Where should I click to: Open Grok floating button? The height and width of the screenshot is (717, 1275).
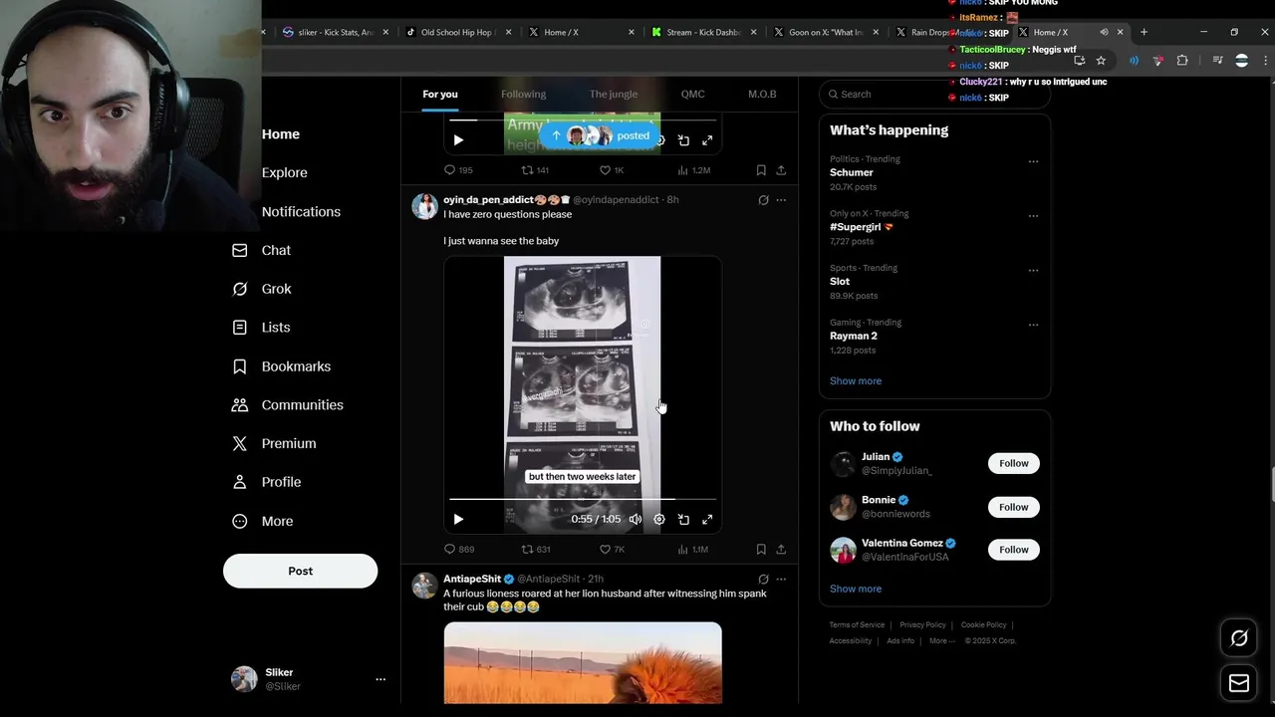pyautogui.click(x=1239, y=638)
